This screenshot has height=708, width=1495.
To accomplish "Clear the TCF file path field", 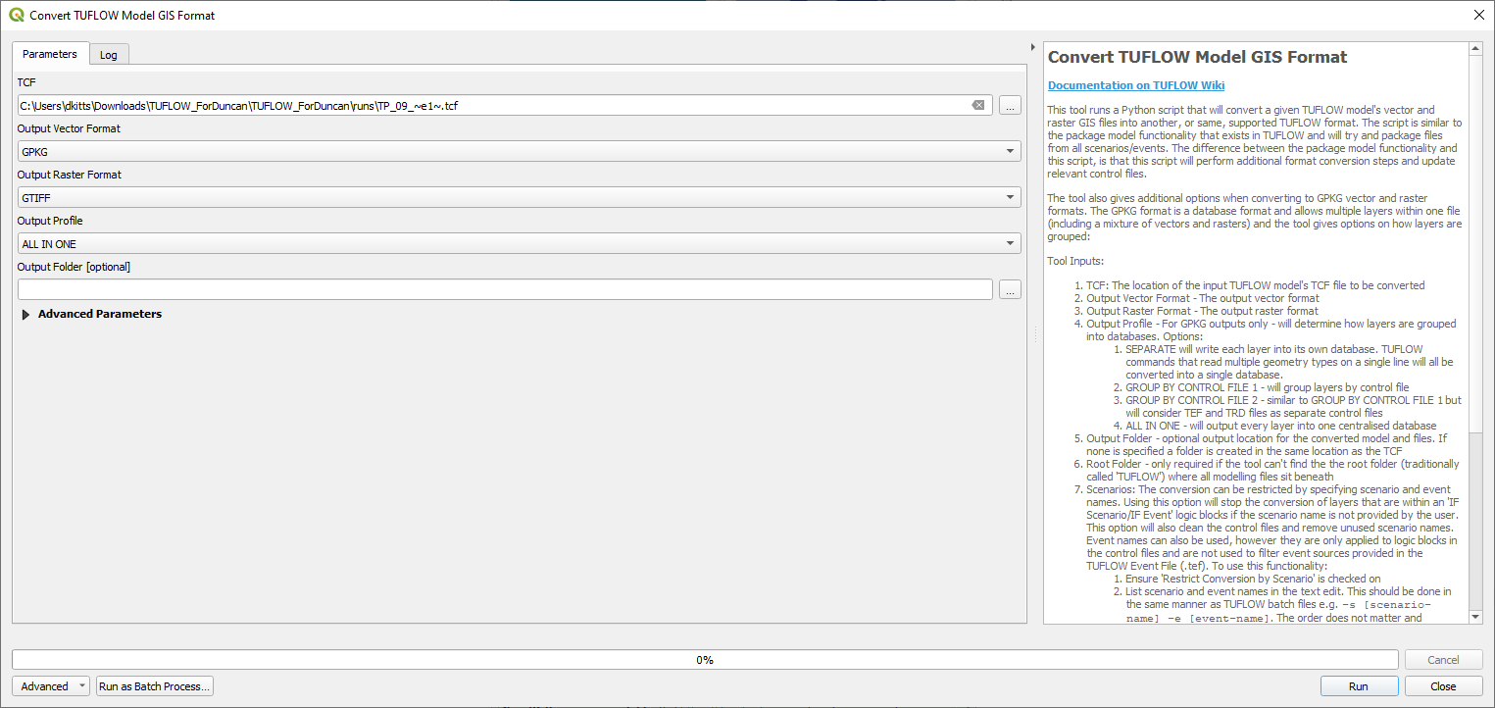I will tap(978, 105).
